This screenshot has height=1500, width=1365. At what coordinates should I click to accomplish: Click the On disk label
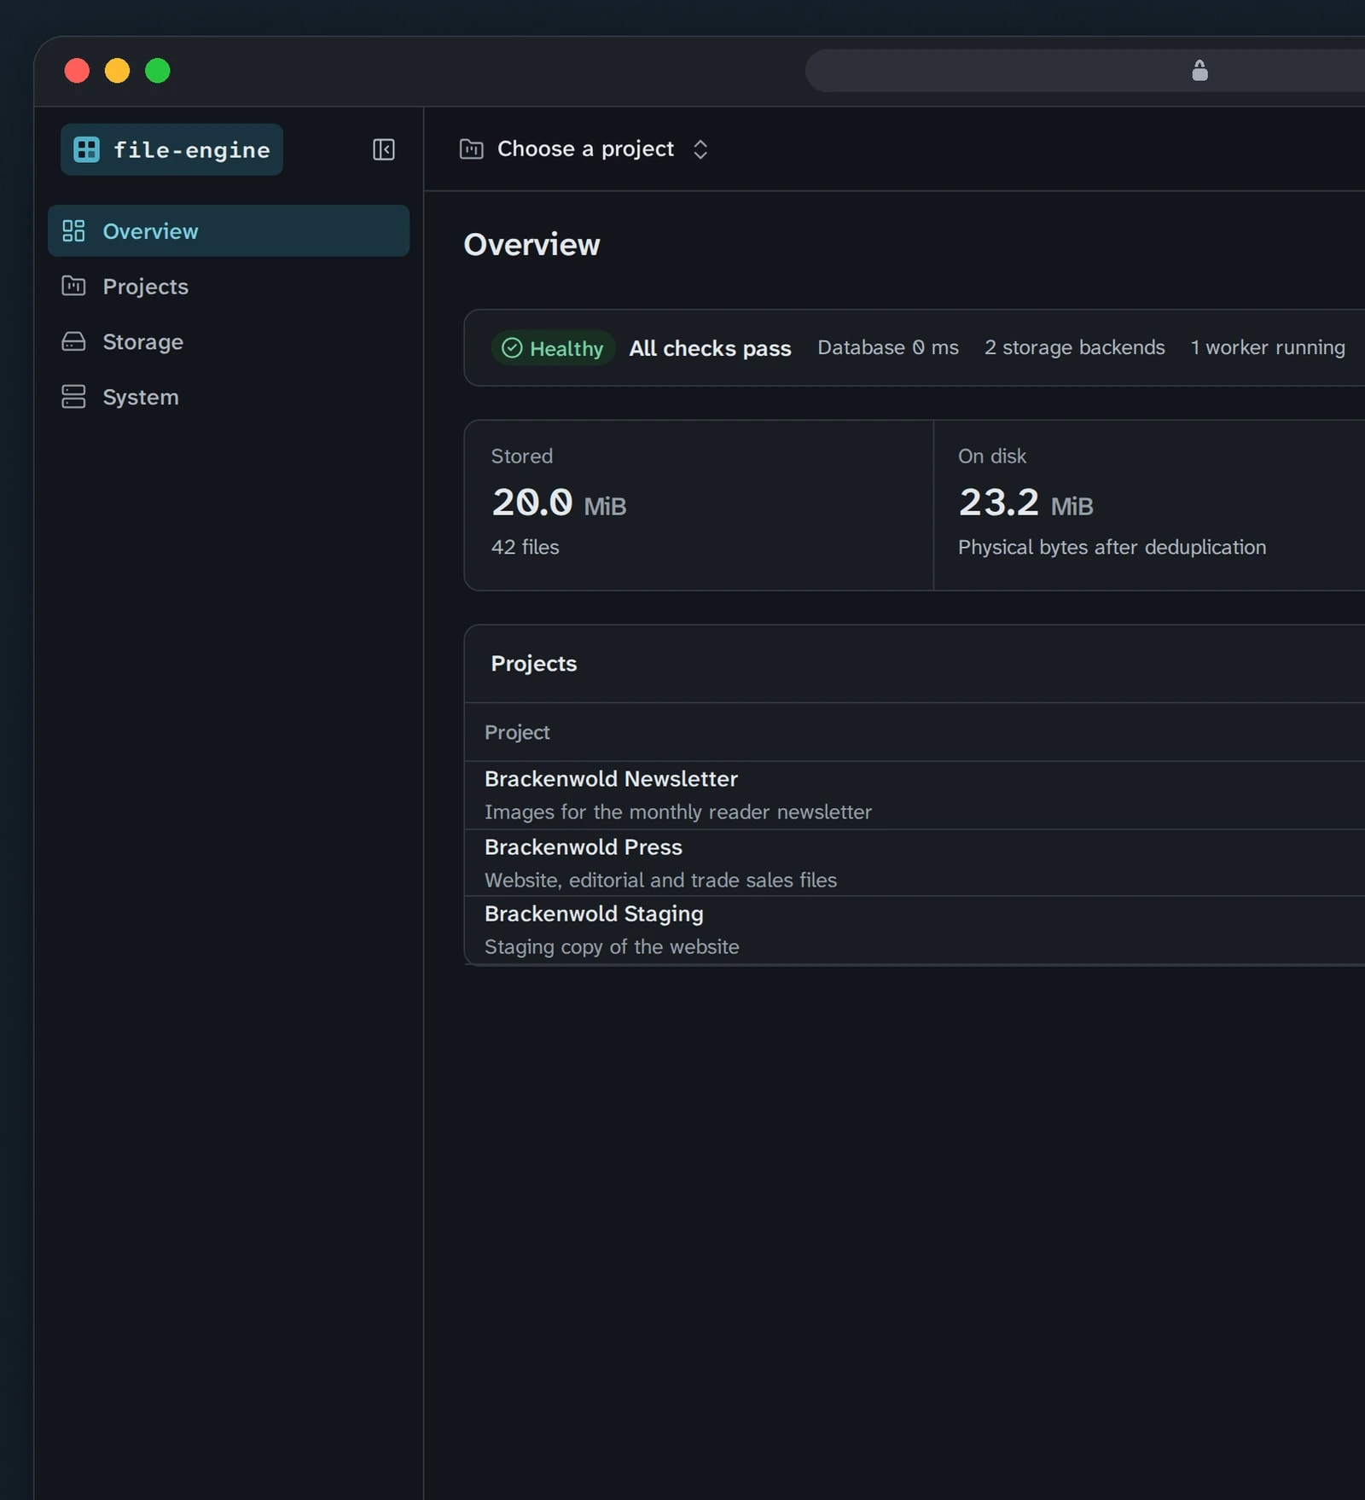992,456
